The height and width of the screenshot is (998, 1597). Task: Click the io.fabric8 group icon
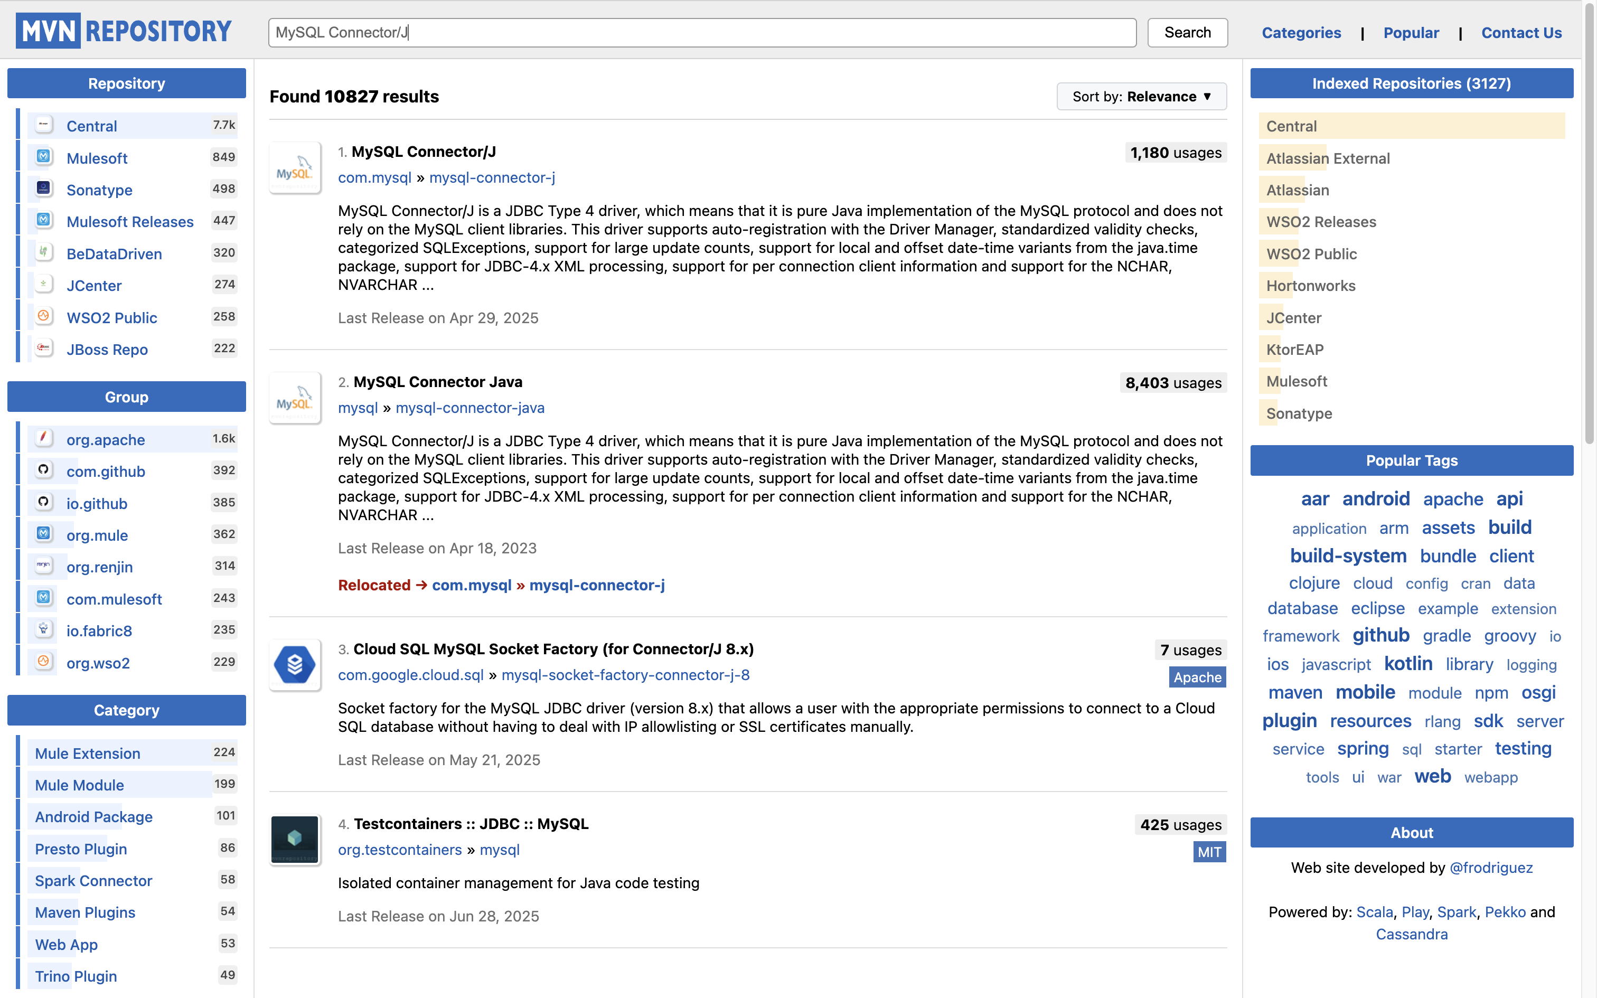coord(43,629)
